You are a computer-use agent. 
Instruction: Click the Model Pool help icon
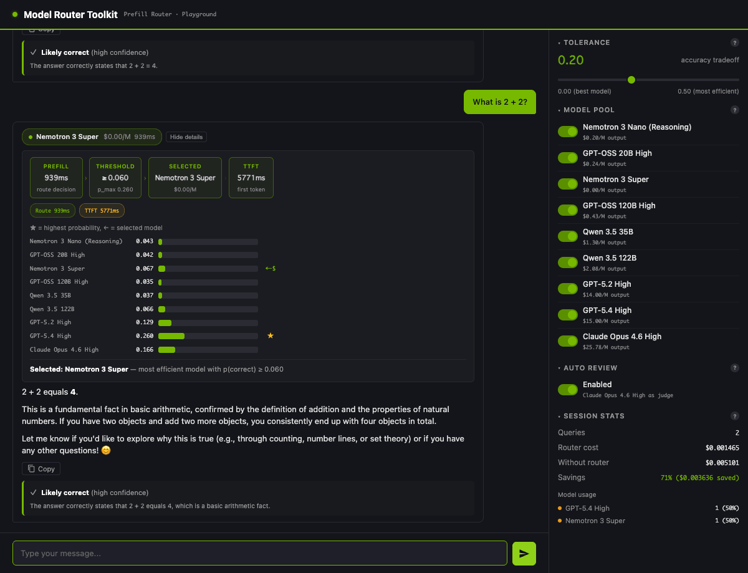click(x=735, y=110)
